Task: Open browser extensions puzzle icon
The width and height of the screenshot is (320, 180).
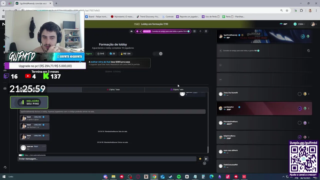Action: tap(301, 10)
